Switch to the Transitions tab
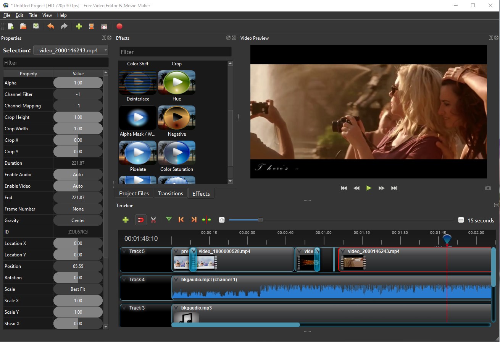 pos(170,193)
